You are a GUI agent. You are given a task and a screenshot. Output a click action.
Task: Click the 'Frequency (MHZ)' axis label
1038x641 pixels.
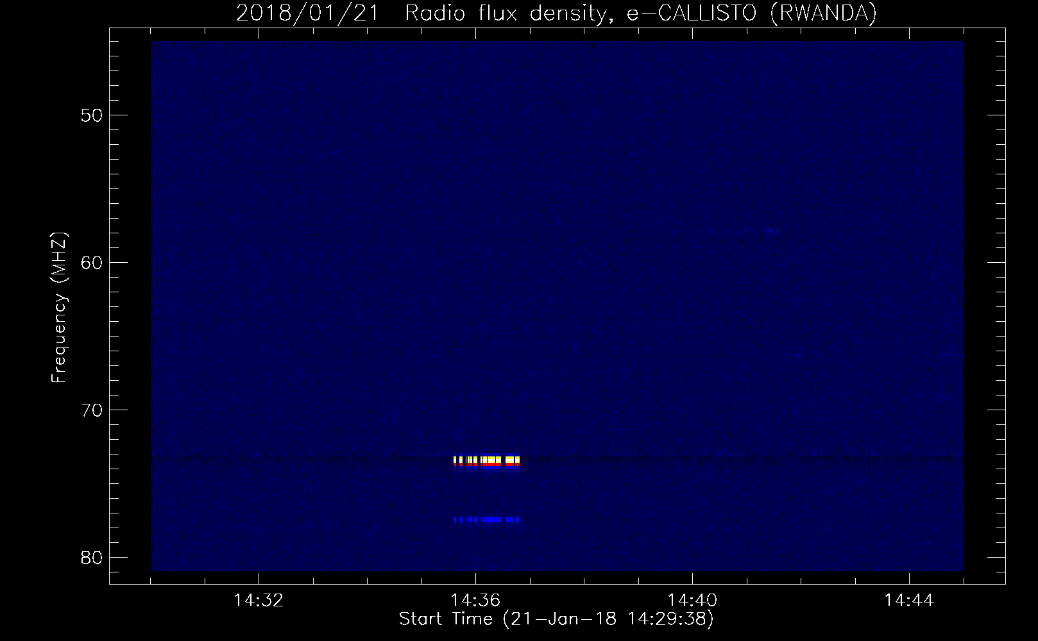click(59, 308)
